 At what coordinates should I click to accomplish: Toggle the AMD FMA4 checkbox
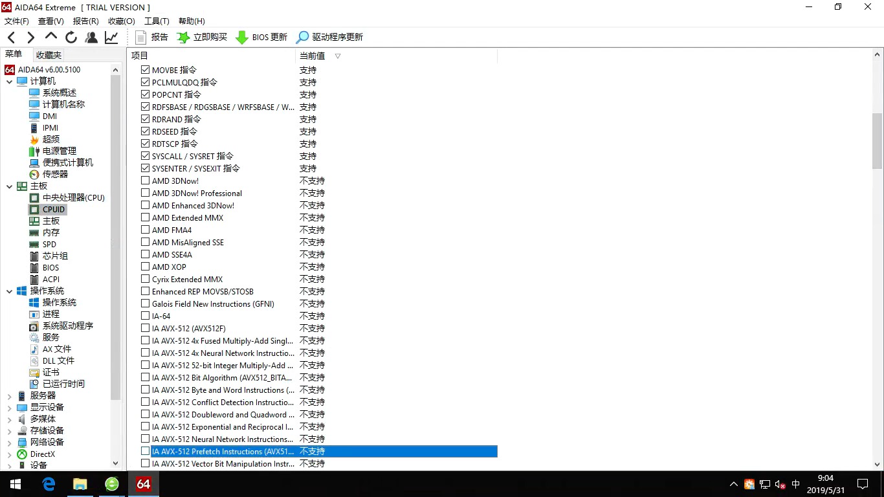[145, 230]
